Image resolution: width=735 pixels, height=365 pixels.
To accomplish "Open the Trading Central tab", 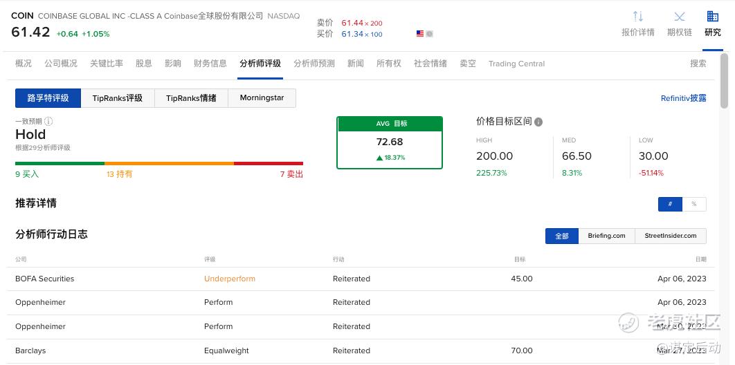I will pyautogui.click(x=516, y=64).
